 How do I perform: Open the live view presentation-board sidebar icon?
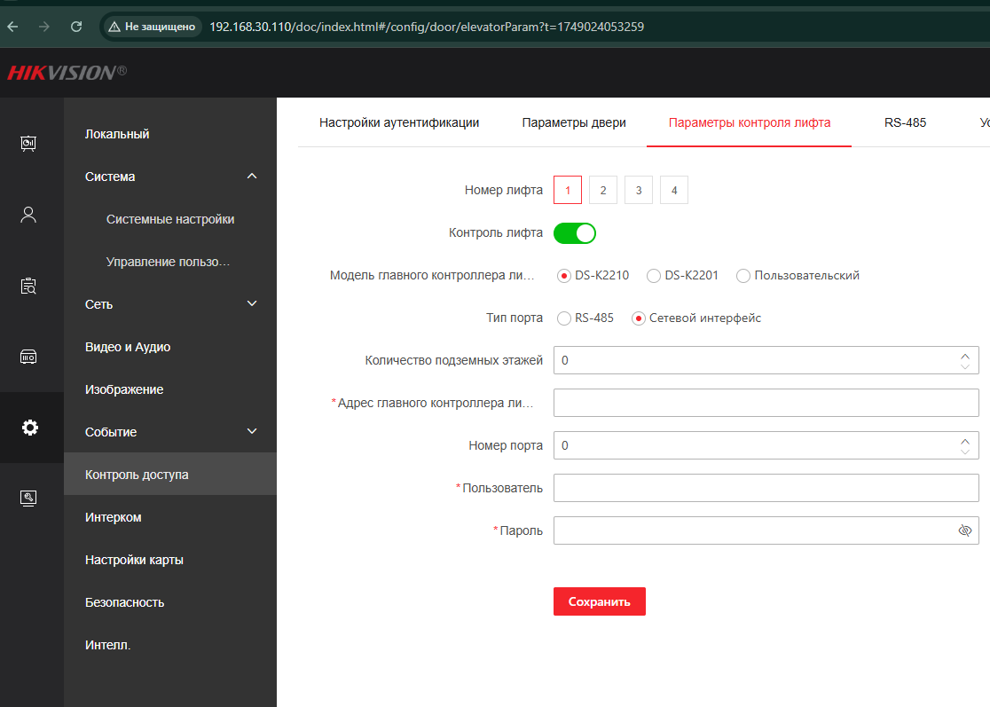tap(28, 143)
